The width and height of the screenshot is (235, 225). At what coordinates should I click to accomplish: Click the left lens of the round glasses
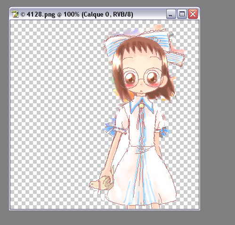click(130, 77)
